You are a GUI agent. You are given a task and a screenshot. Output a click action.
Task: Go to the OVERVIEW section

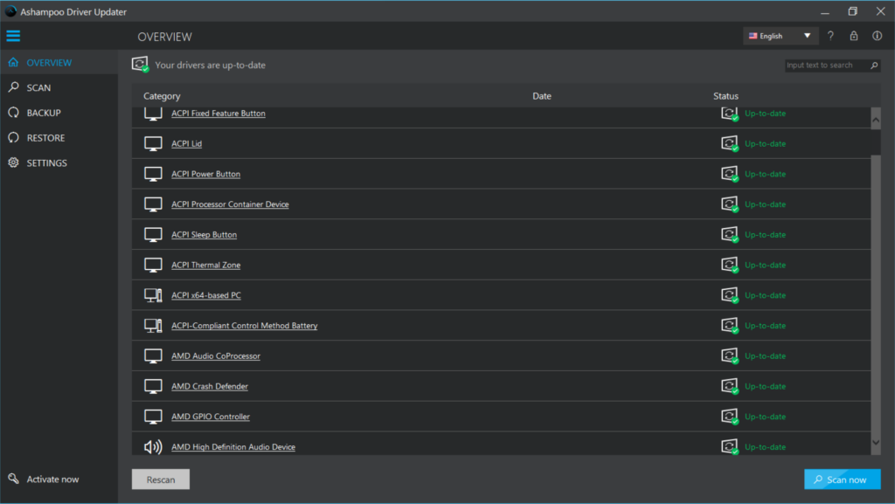pos(59,62)
